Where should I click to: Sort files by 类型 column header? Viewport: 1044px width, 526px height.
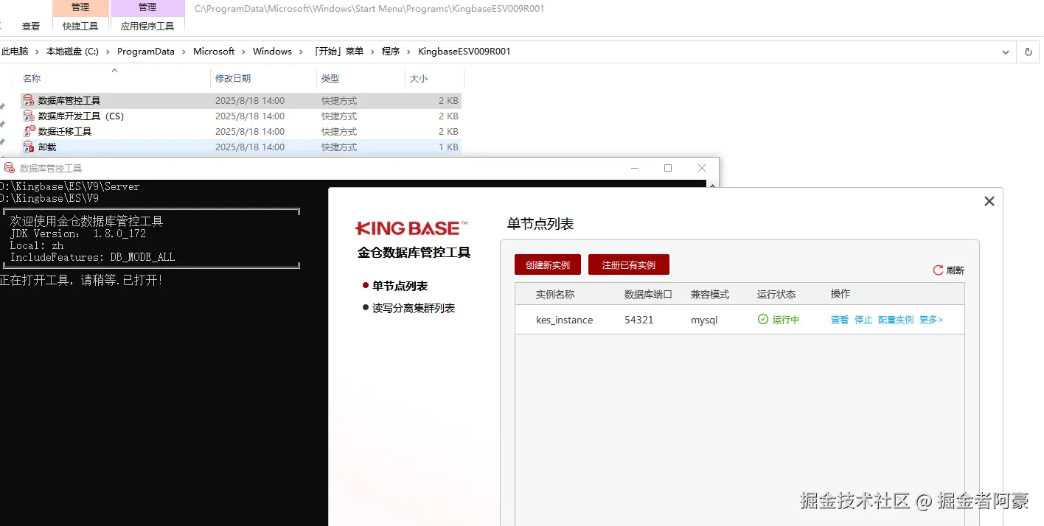(330, 78)
